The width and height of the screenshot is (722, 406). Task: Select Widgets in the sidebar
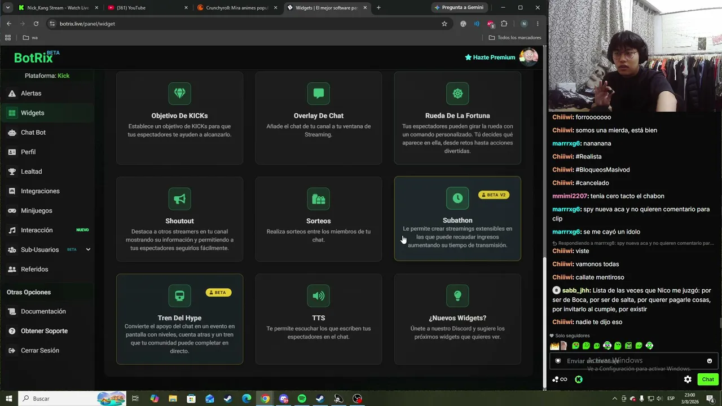47,113
